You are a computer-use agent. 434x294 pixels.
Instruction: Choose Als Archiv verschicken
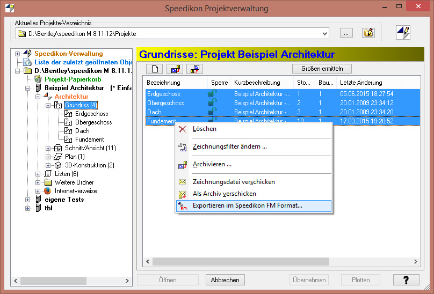click(x=254, y=194)
